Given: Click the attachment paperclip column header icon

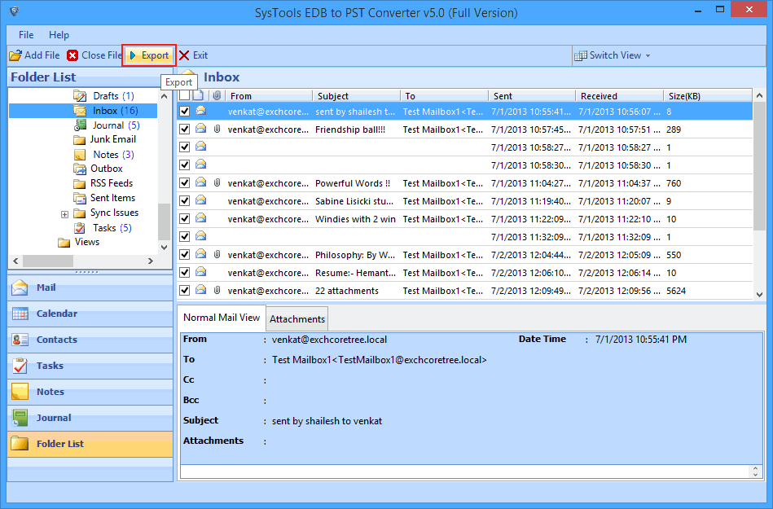Looking at the screenshot, I should point(217,95).
